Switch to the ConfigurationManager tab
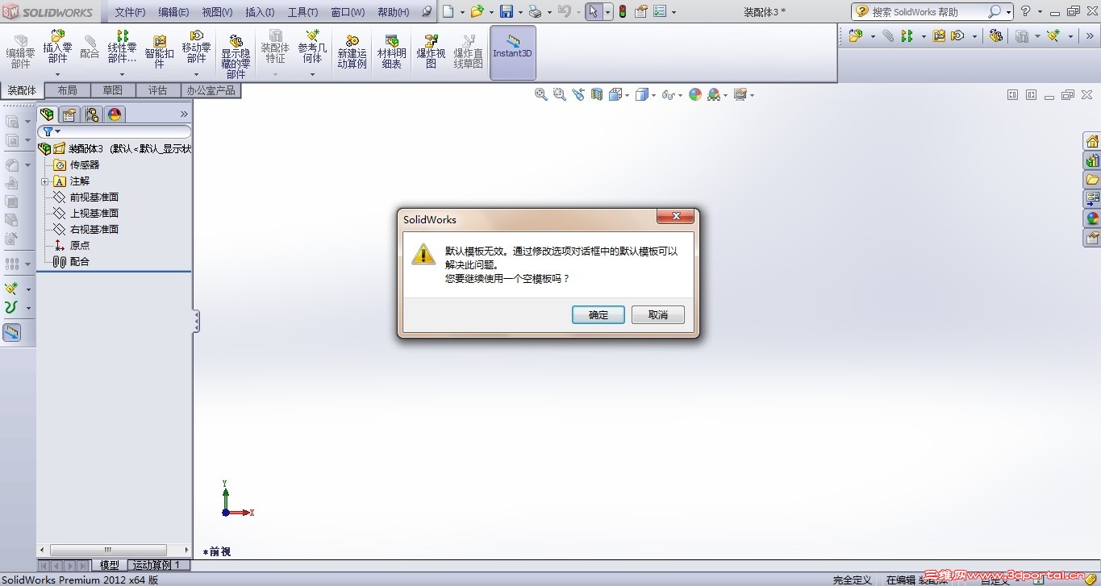1101x586 pixels. coord(91,114)
